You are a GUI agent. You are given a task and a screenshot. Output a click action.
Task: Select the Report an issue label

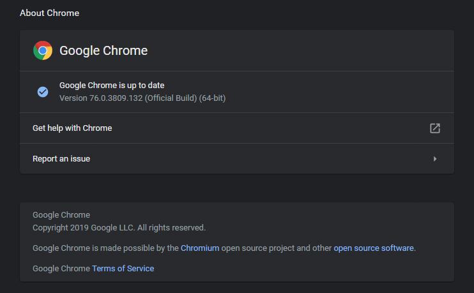click(x=61, y=159)
